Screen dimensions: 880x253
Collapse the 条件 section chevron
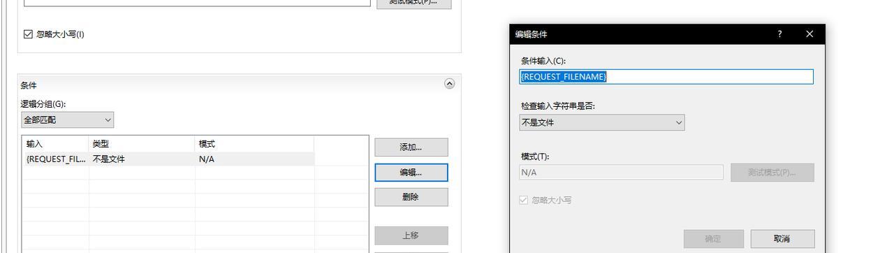point(449,83)
